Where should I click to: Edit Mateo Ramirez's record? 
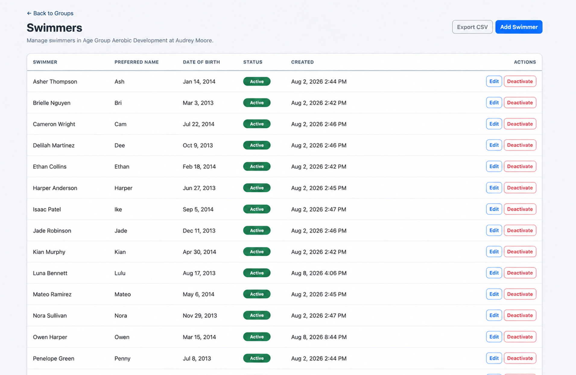[x=494, y=294]
